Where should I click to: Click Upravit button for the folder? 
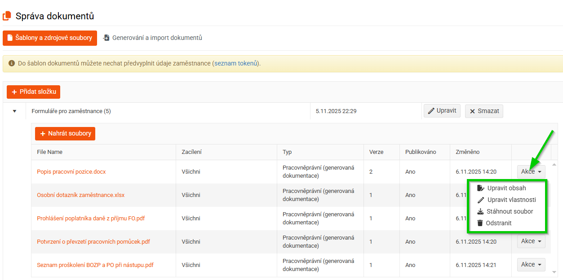click(x=442, y=111)
